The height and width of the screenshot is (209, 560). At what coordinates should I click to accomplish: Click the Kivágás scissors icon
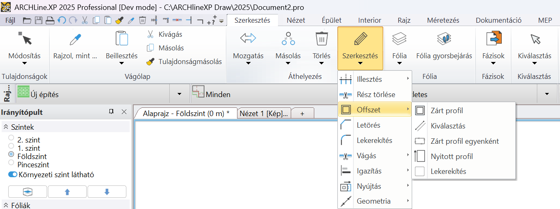click(x=151, y=34)
